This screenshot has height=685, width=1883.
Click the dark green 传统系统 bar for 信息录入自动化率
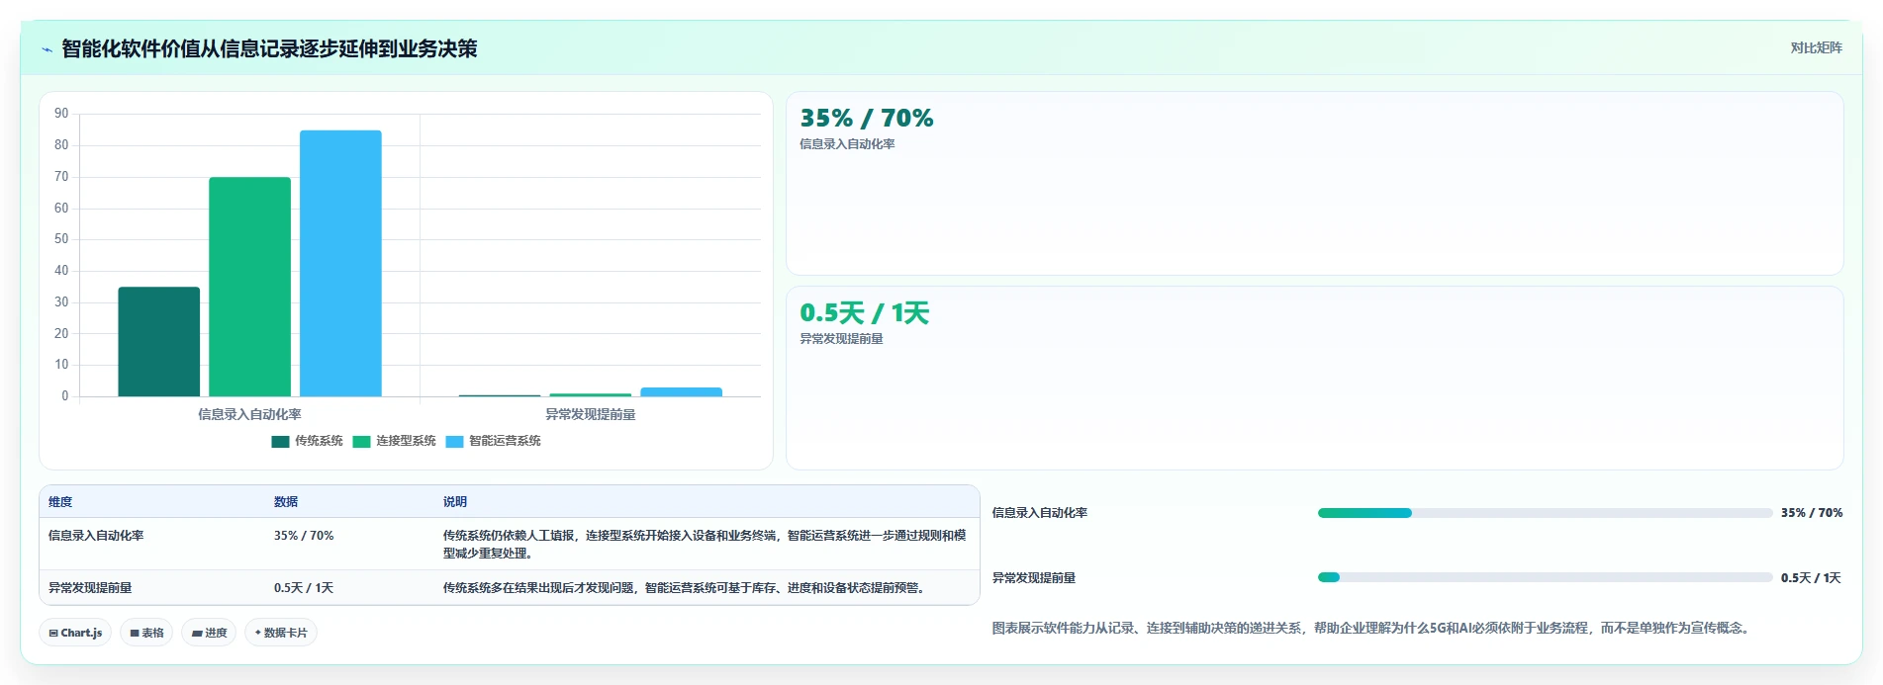(158, 342)
